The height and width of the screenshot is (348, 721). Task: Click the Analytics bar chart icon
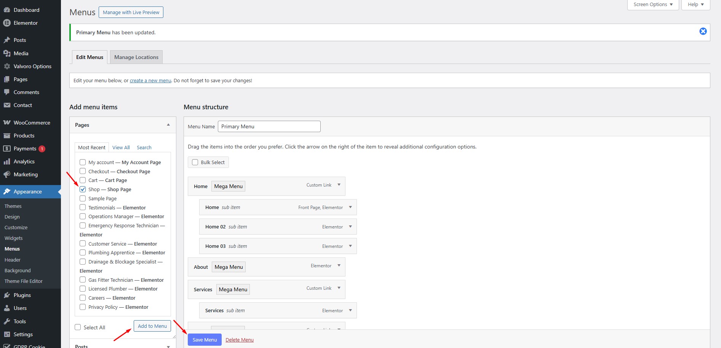[7, 161]
